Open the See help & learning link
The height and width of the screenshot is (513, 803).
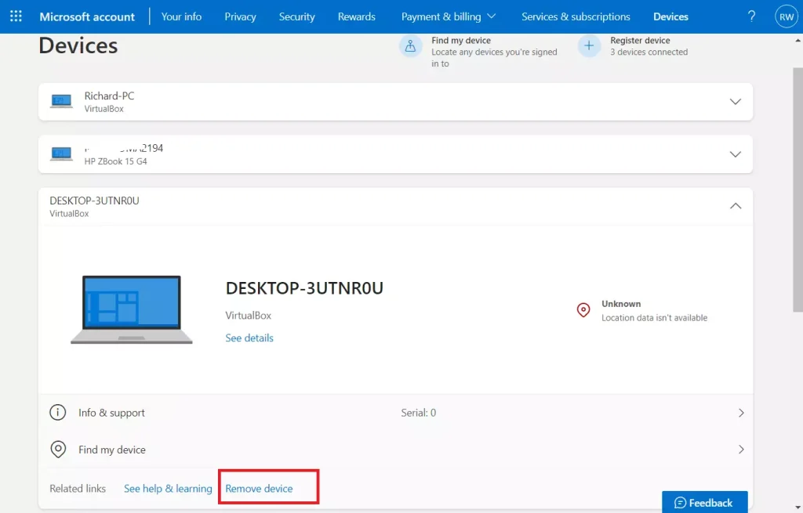point(168,489)
